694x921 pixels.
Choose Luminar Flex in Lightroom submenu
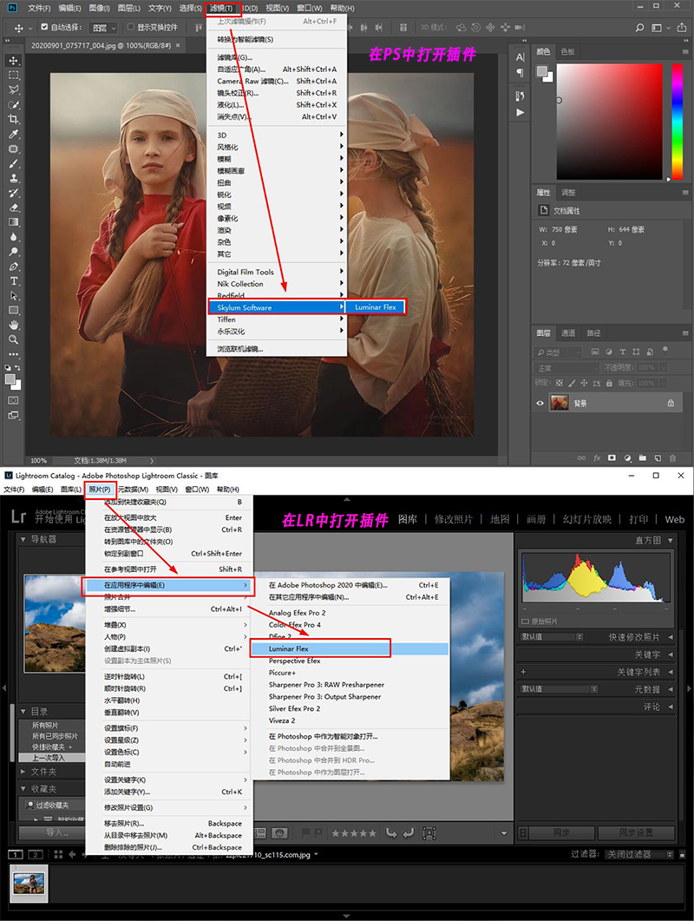tap(349, 648)
